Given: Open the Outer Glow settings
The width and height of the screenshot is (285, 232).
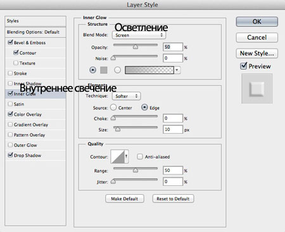Looking at the screenshot, I should coord(25,145).
